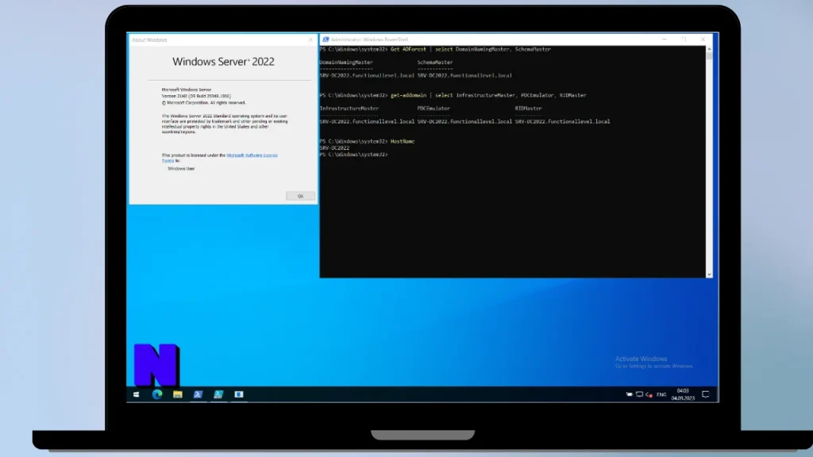Image resolution: width=813 pixels, height=457 pixels.
Task: Minimize the Administrator PowerShell window
Action: (665, 40)
